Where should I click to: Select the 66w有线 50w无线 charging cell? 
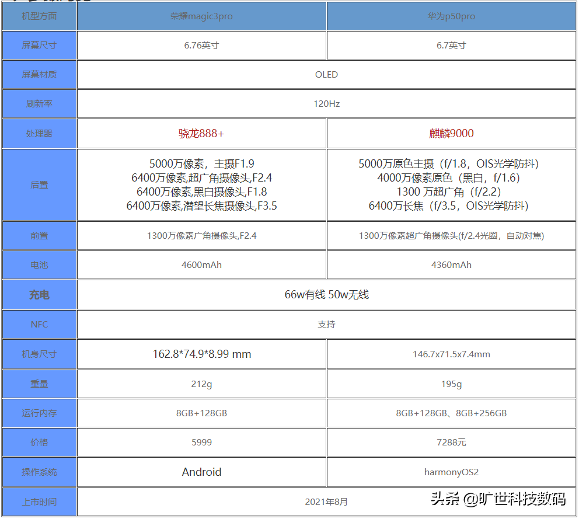326,295
